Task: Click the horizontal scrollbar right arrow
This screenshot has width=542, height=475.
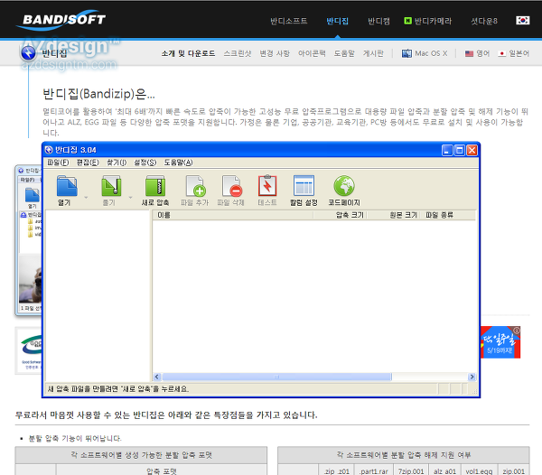Action: pos(472,377)
